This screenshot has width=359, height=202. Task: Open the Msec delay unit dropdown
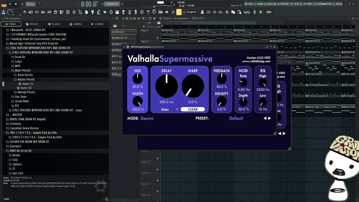coord(169,109)
